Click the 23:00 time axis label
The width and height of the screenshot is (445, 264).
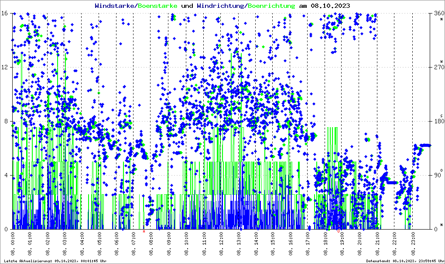[x=412, y=242]
